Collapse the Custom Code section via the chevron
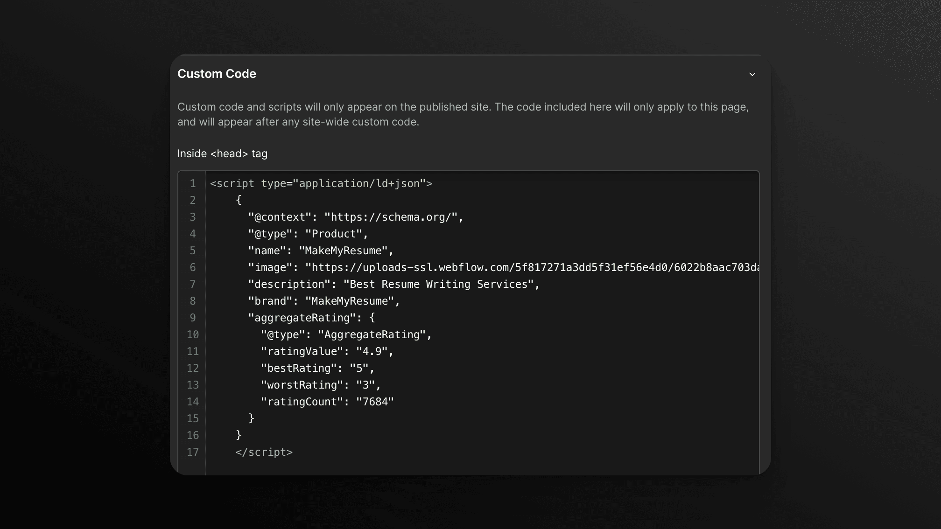Image resolution: width=941 pixels, height=529 pixels. pos(752,74)
